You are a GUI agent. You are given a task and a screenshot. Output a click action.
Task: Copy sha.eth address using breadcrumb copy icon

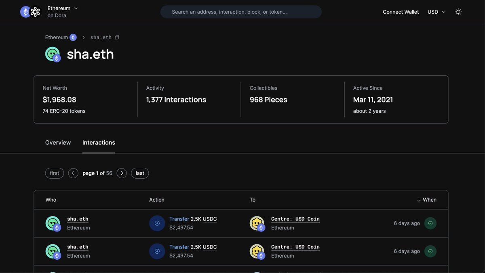117,38
